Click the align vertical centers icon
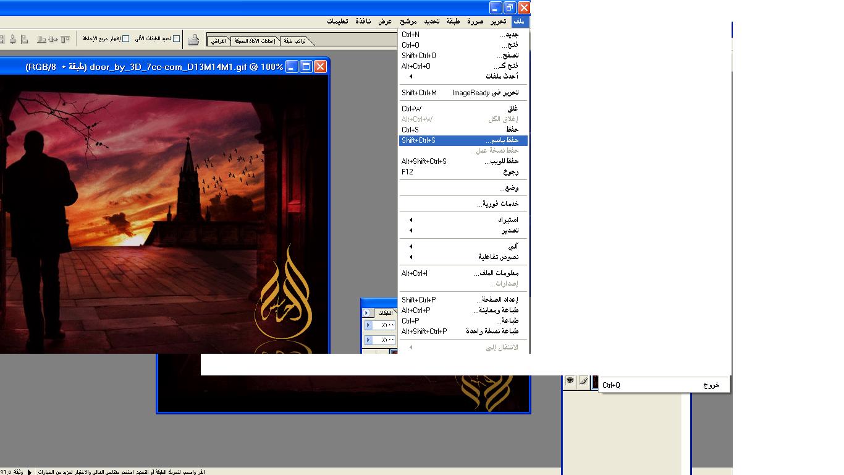 [x=53, y=39]
